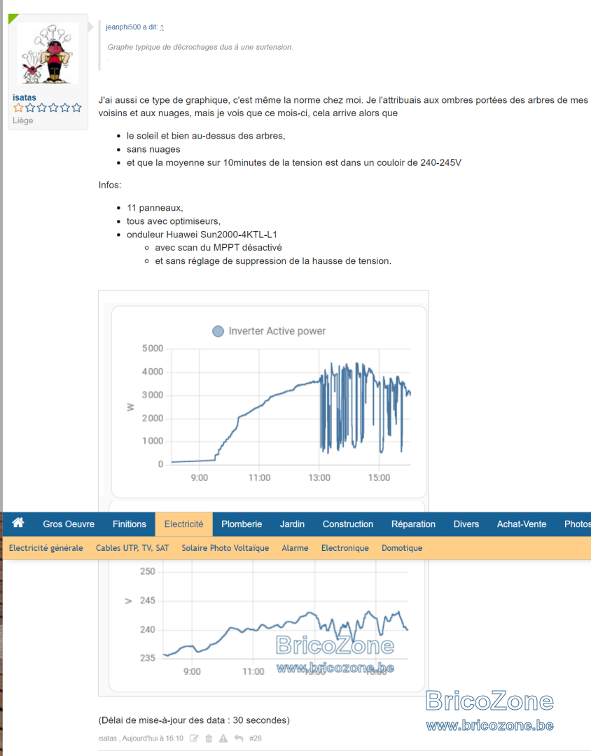
Task: Open Cables UTP, TV, SAT subforum
Action: (132, 547)
